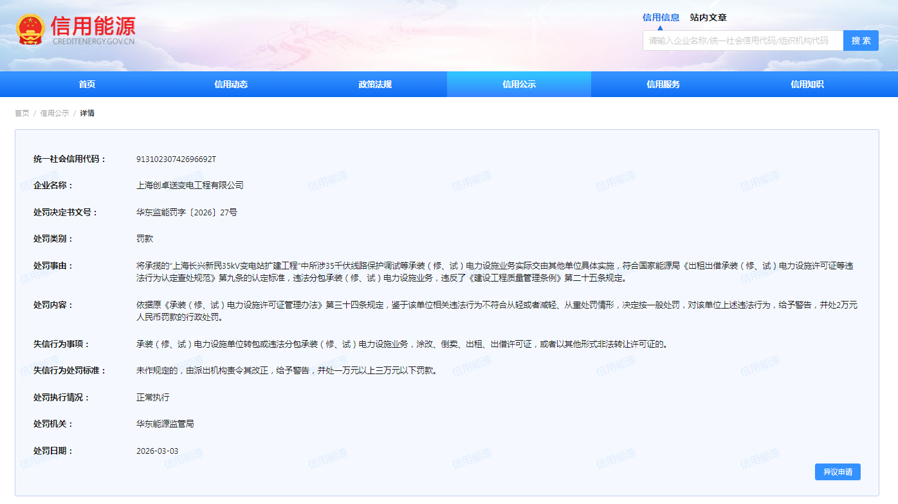Open the 异议申请 dispute application
Image resolution: width=898 pixels, height=504 pixels.
pyautogui.click(x=838, y=471)
